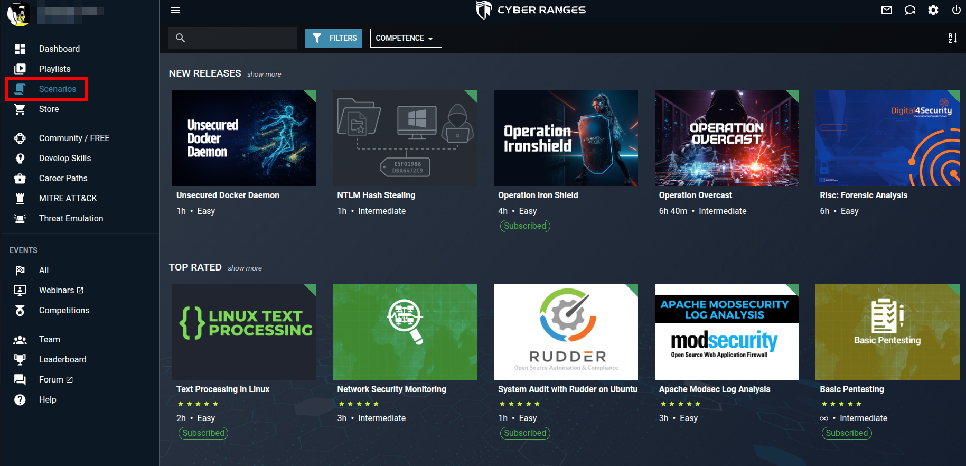This screenshot has height=466, width=966.
Task: Click the Leaderboard trophy icon
Action: (20, 359)
